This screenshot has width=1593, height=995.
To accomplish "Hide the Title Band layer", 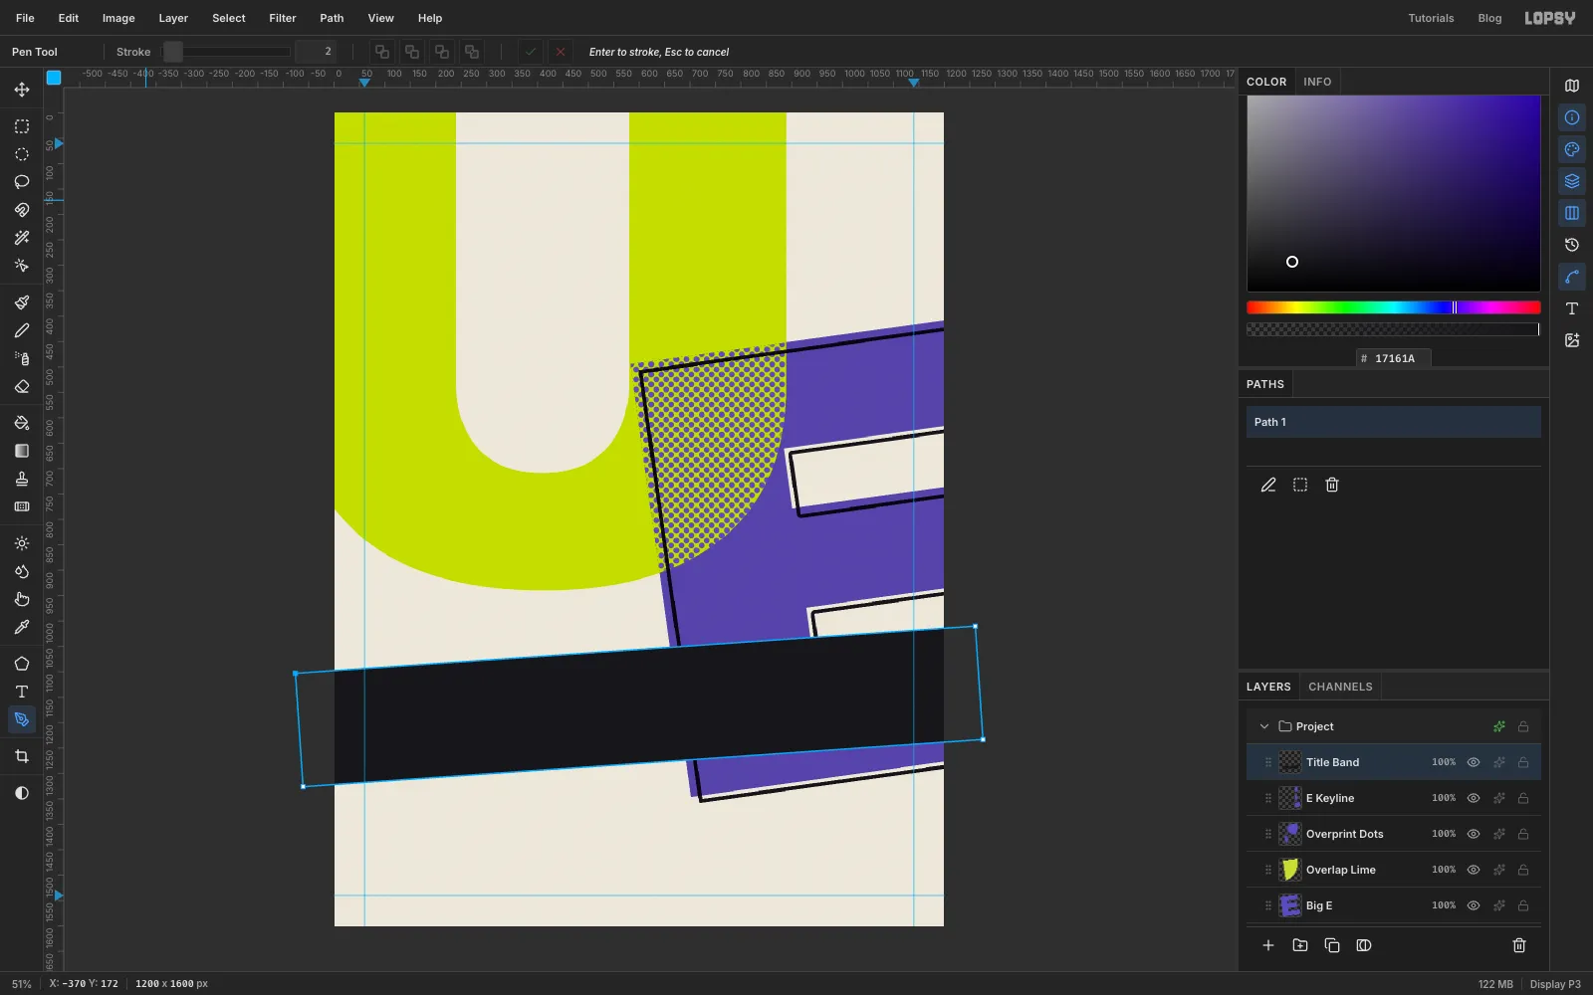I will point(1474,762).
